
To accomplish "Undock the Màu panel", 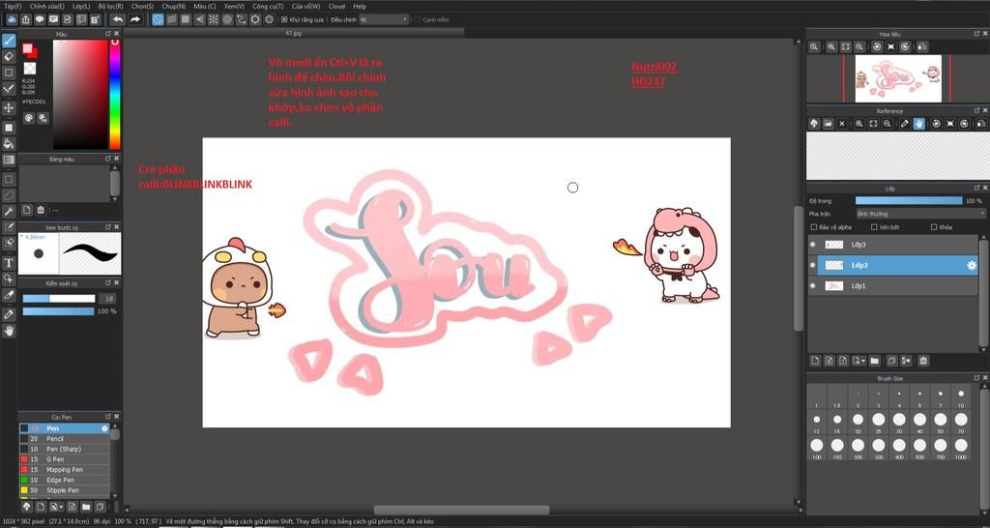I will tap(108, 34).
